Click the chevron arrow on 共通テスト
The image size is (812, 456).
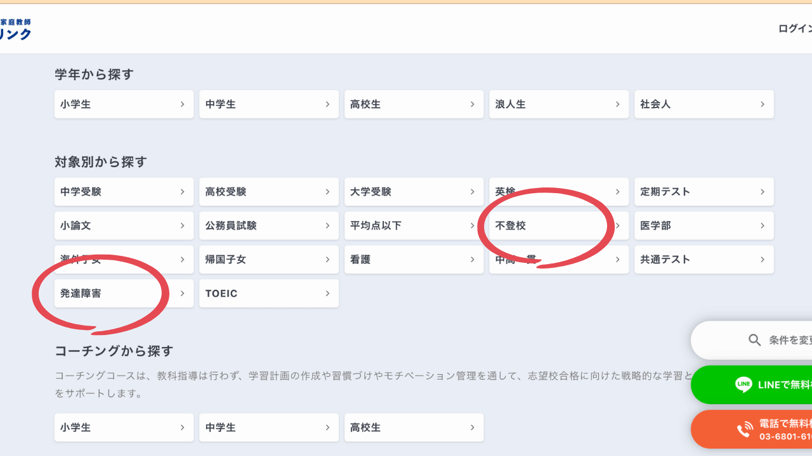763,260
